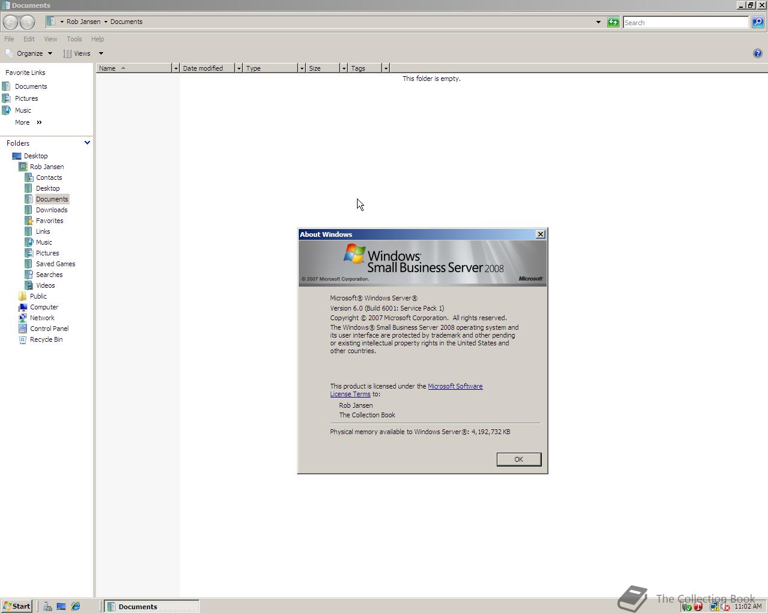
Task: Select Public folder in the tree
Action: tap(38, 296)
